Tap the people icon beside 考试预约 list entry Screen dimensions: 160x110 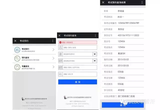tap(17, 50)
